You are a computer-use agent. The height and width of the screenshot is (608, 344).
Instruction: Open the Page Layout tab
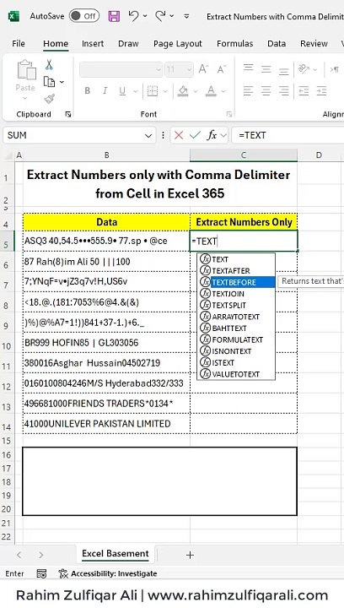(178, 43)
